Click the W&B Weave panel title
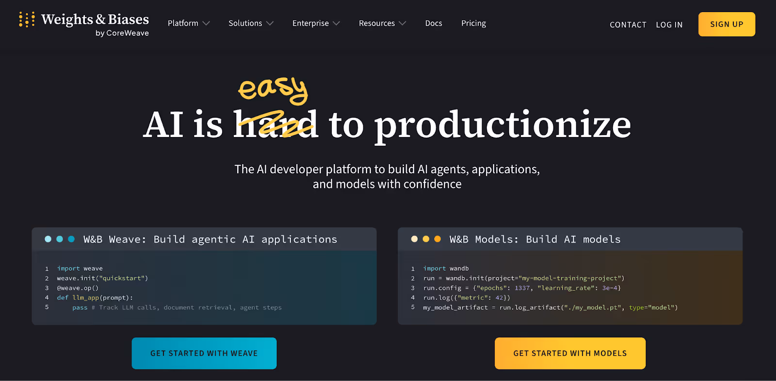Viewport: 776px width, 381px height. (210, 239)
